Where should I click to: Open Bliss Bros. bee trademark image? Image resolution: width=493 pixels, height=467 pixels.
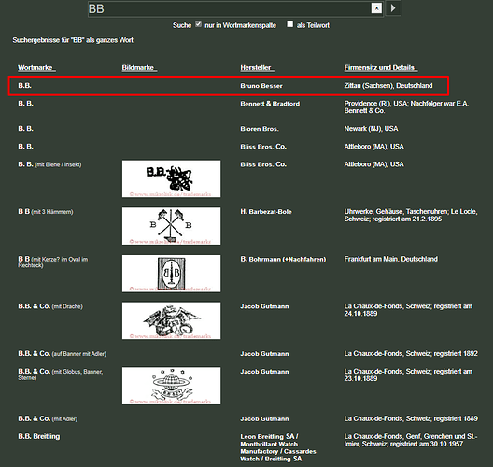(x=172, y=179)
